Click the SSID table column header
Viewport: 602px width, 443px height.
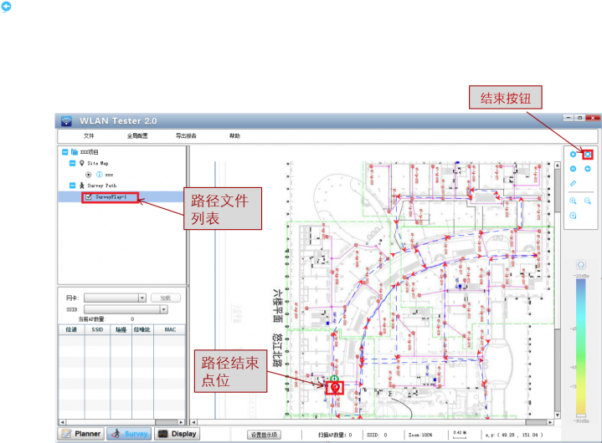coord(97,329)
